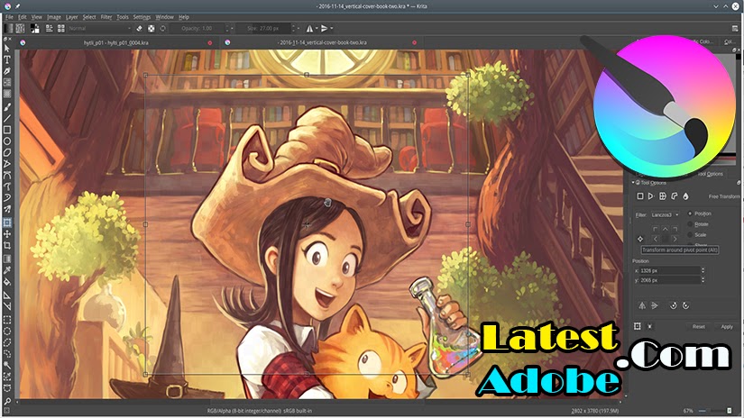Viewport: 744px width, 418px height.
Task: Switch to Cage transform mode
Action: pyautogui.click(x=675, y=196)
